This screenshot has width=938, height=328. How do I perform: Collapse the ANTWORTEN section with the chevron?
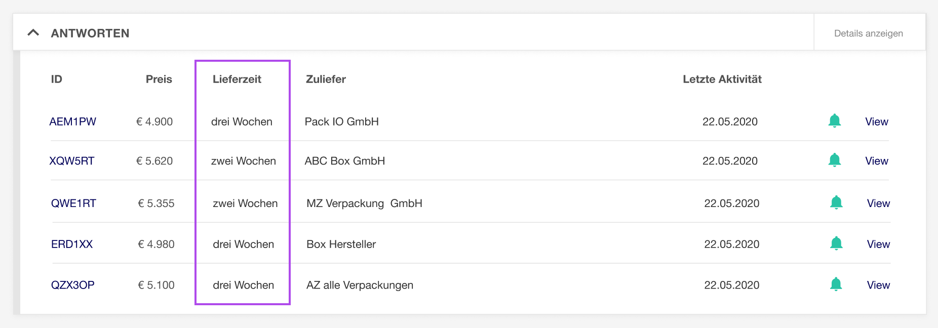coord(33,33)
